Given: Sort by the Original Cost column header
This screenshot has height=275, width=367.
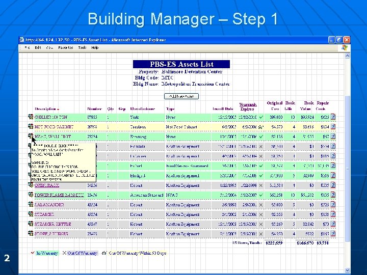Looking at the screenshot, I should [275, 106].
